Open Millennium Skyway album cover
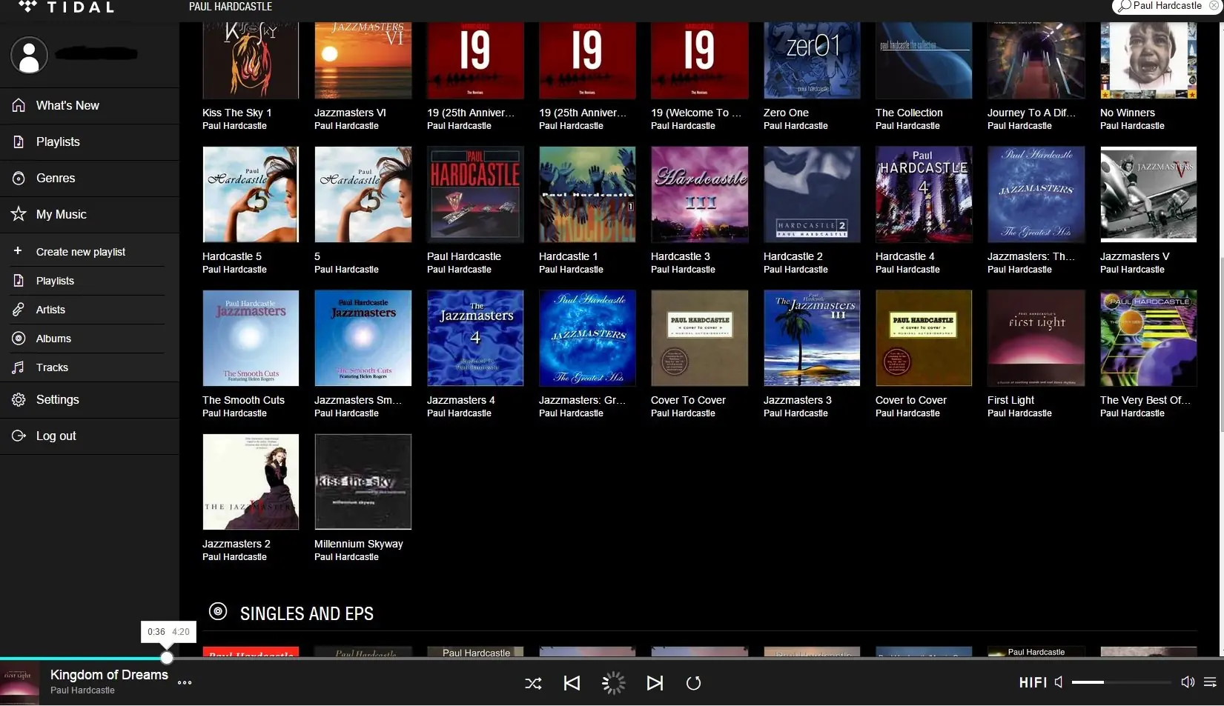1224x706 pixels. [363, 482]
